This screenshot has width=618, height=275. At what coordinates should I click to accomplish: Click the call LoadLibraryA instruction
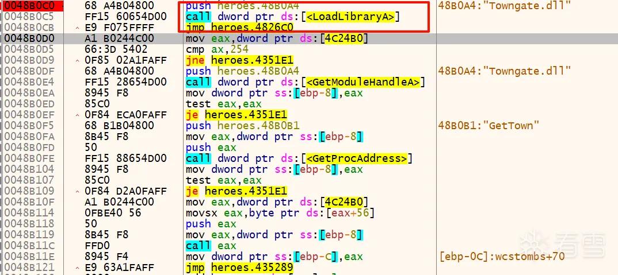293,17
